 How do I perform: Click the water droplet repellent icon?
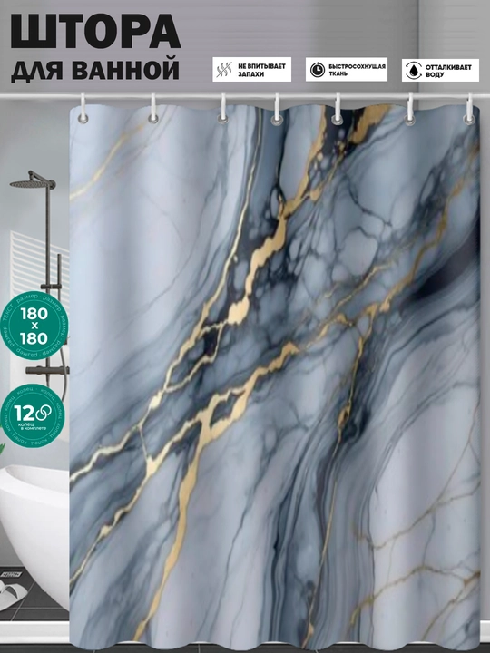coord(414,70)
